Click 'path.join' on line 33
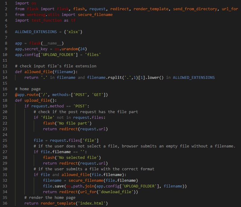 click(x=84, y=186)
